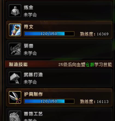Click the 符文 120/150 progress bar

click(49, 34)
